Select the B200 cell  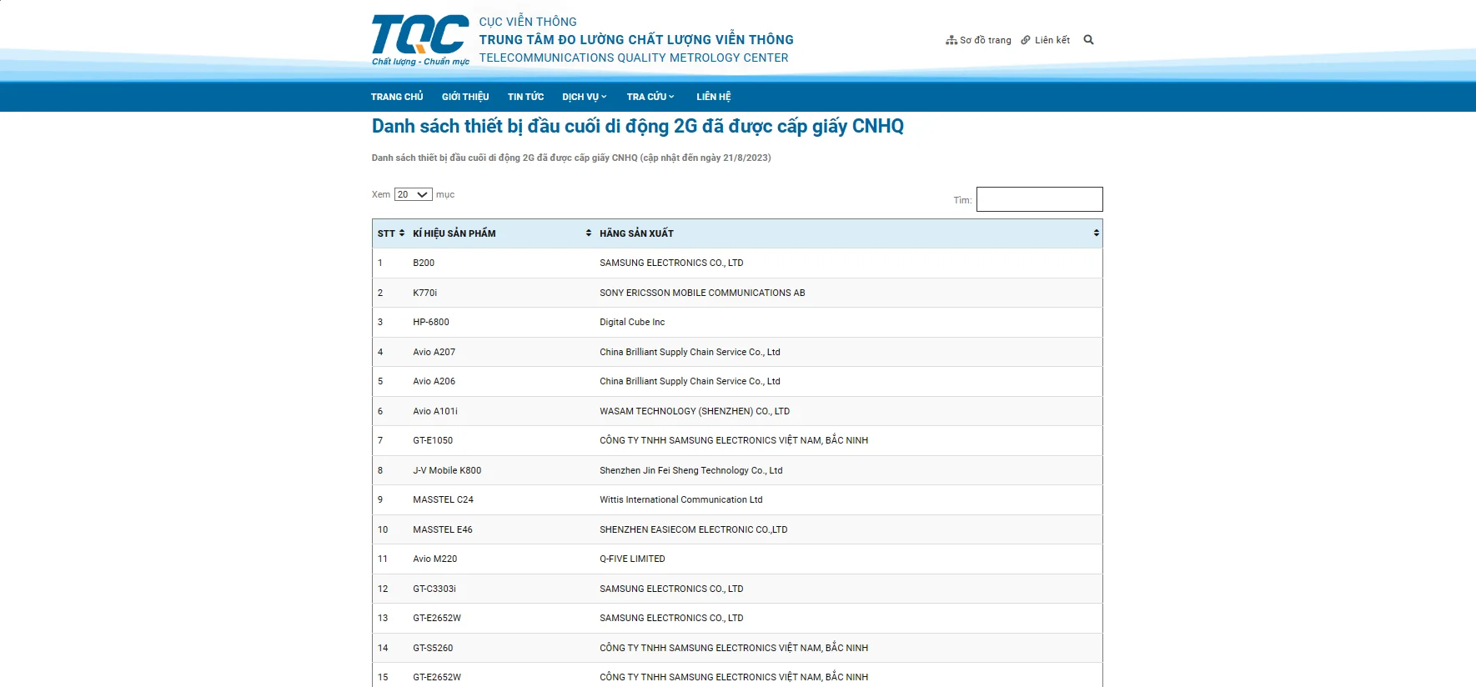(424, 263)
